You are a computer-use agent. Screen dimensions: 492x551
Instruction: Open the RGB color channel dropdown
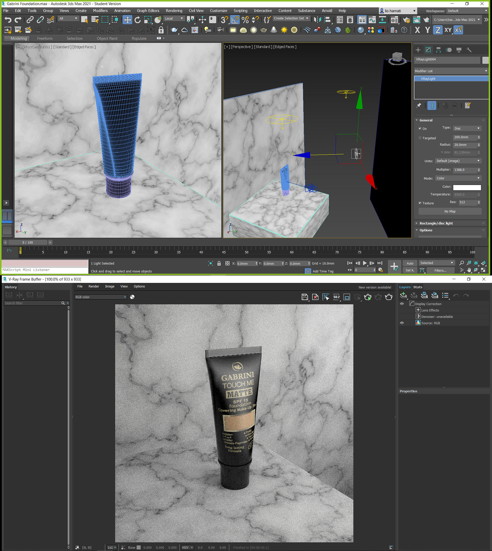pos(100,297)
